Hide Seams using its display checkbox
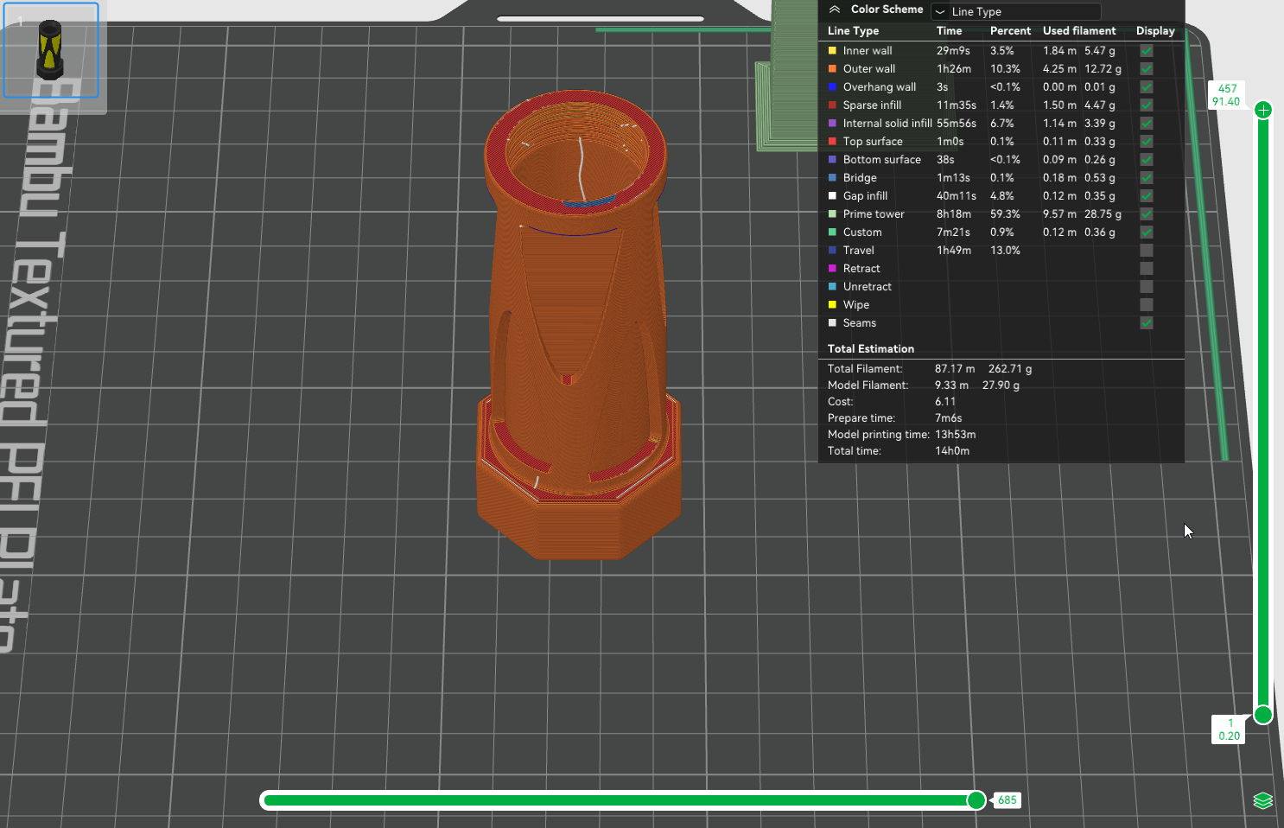The image size is (1284, 828). point(1147,323)
